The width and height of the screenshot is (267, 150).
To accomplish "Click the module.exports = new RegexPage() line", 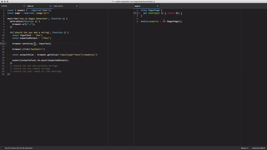I will 161,21.
